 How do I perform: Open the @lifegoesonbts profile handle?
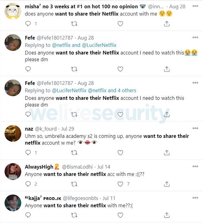click(80, 198)
